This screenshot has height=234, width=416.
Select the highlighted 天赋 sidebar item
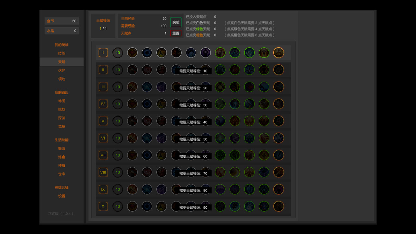click(x=61, y=61)
